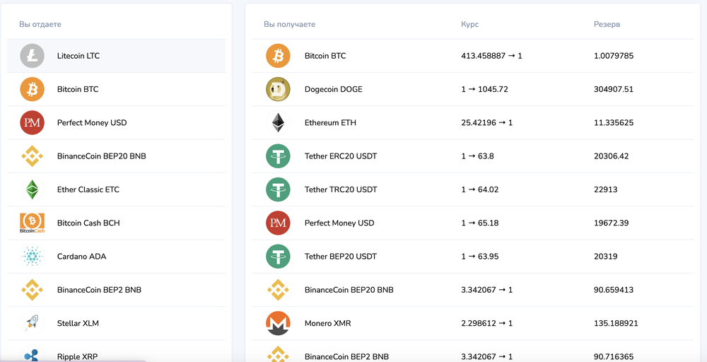
Task: Click the reserve value 20306.42
Action: tap(611, 156)
